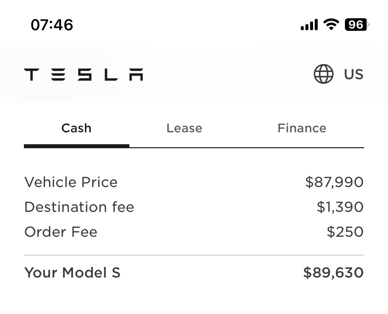The height and width of the screenshot is (314, 388).
Task: Tap the battery indicator showing 96
Action: point(356,25)
